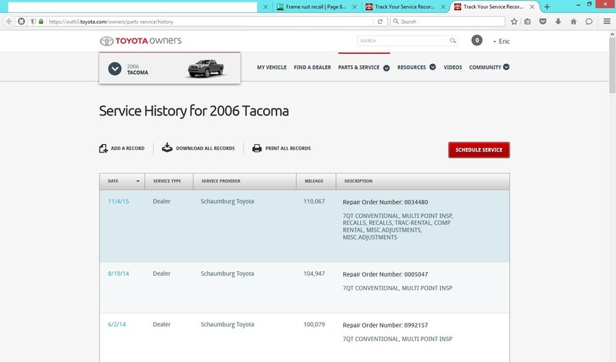Click the Tacoma truck thumbnail image
The height and width of the screenshot is (362, 616).
(206, 69)
